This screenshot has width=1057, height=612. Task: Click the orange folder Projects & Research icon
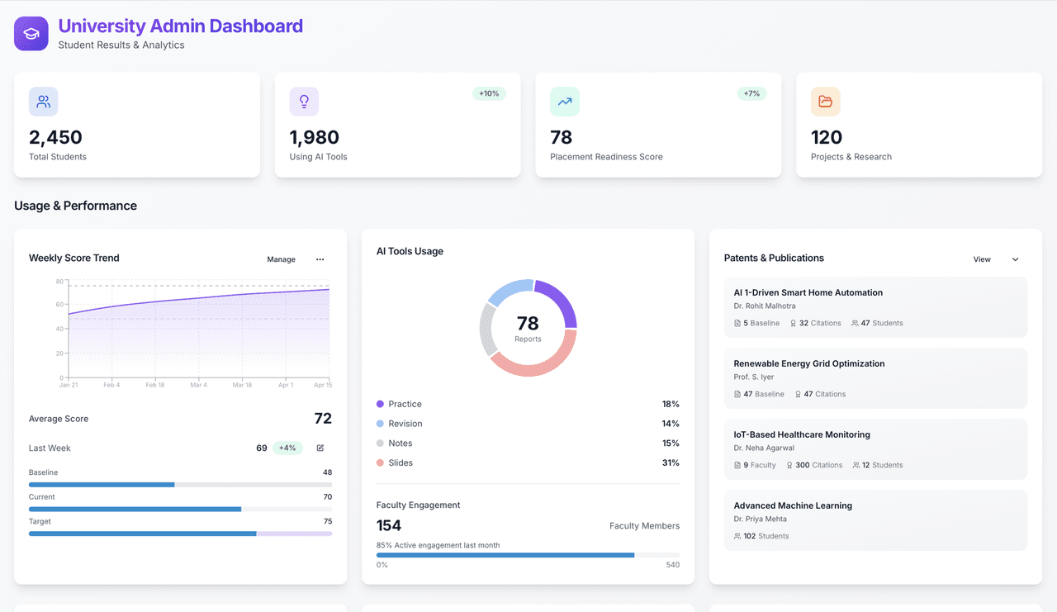coord(826,102)
